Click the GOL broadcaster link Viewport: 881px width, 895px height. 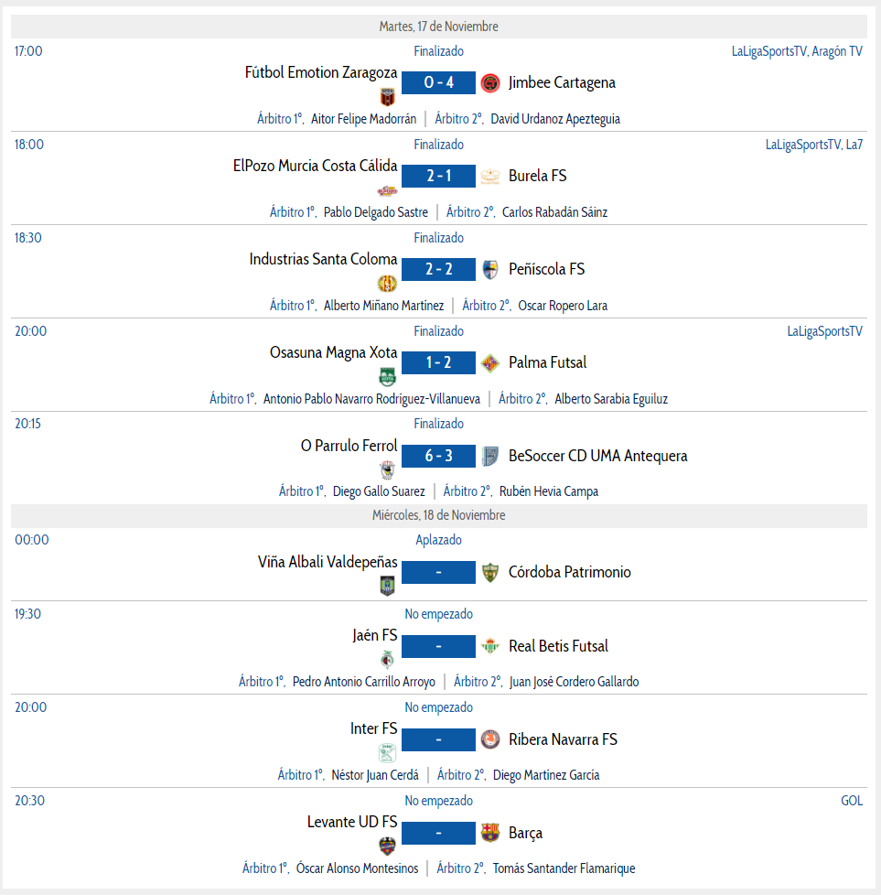[852, 801]
